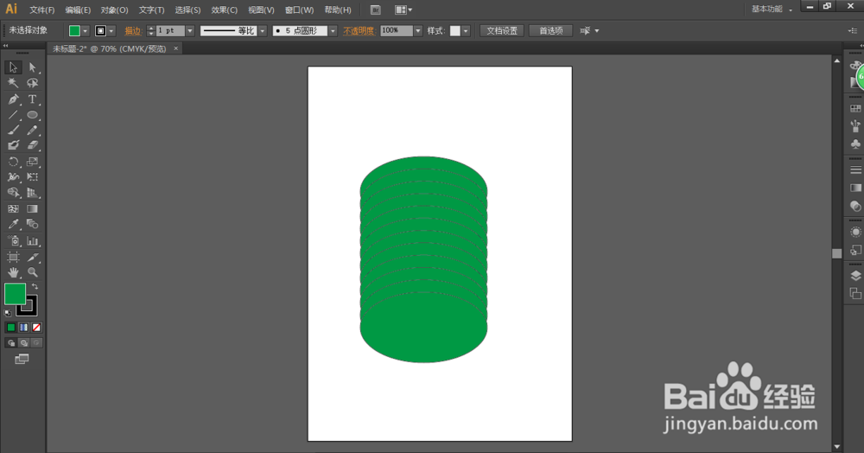Screen dimensions: 864x453
Task: Select the Scale tool
Action: click(33, 162)
